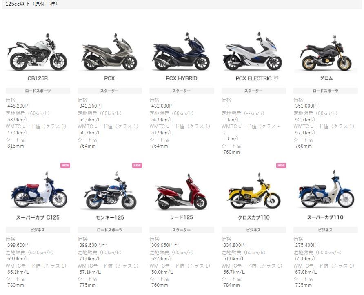Select the white PCX ELECTRIC scooter image
This screenshot has width=364, height=295.
coord(253,51)
